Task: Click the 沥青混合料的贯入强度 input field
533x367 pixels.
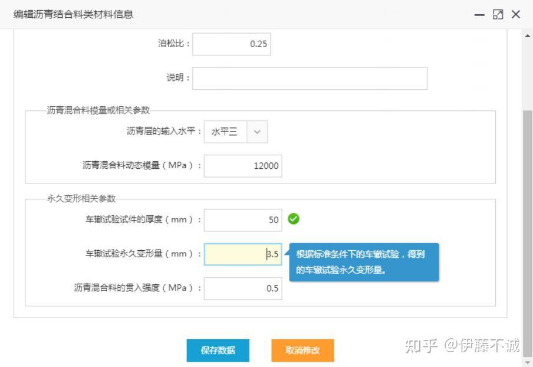Action: point(243,289)
